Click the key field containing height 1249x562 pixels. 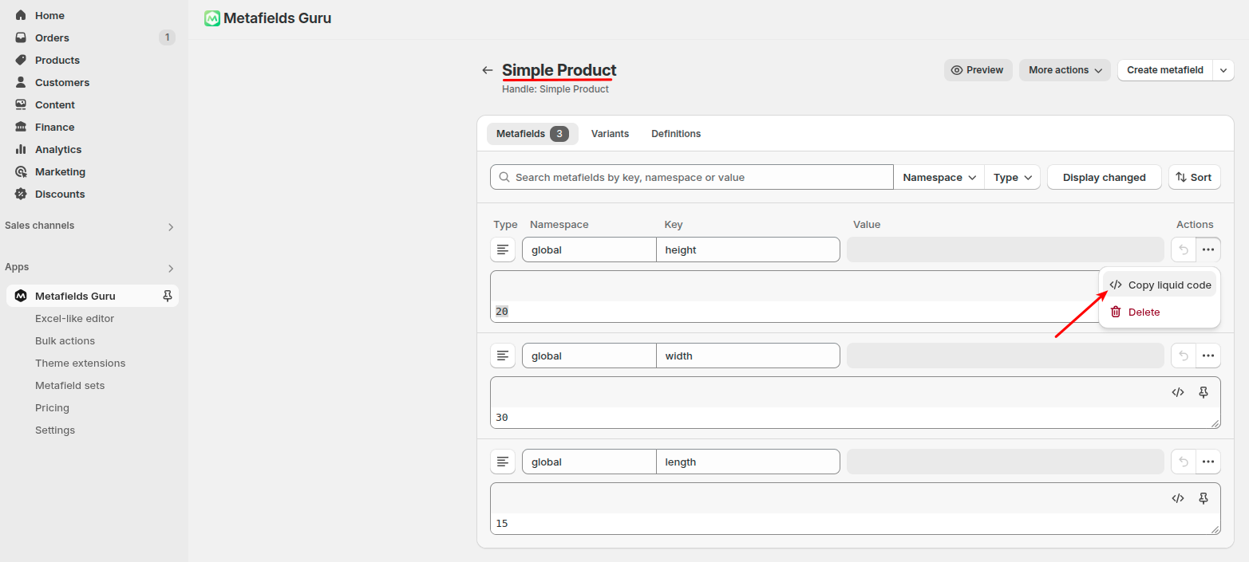(749, 250)
